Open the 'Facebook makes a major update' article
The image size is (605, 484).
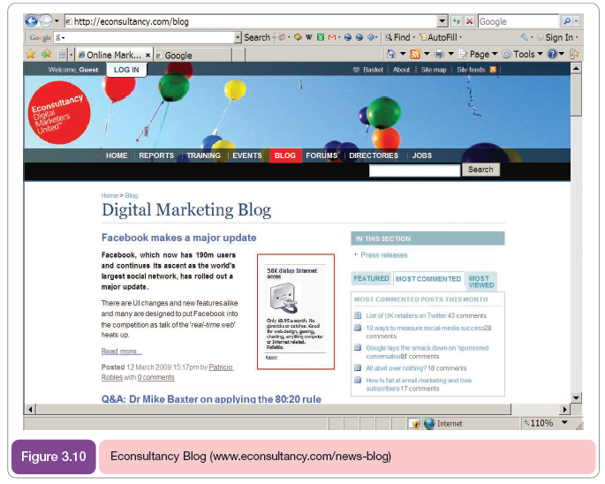coord(178,238)
